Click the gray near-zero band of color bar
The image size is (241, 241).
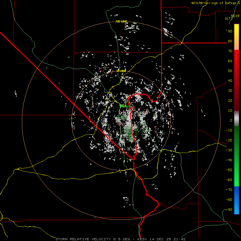pyautogui.click(x=236, y=119)
